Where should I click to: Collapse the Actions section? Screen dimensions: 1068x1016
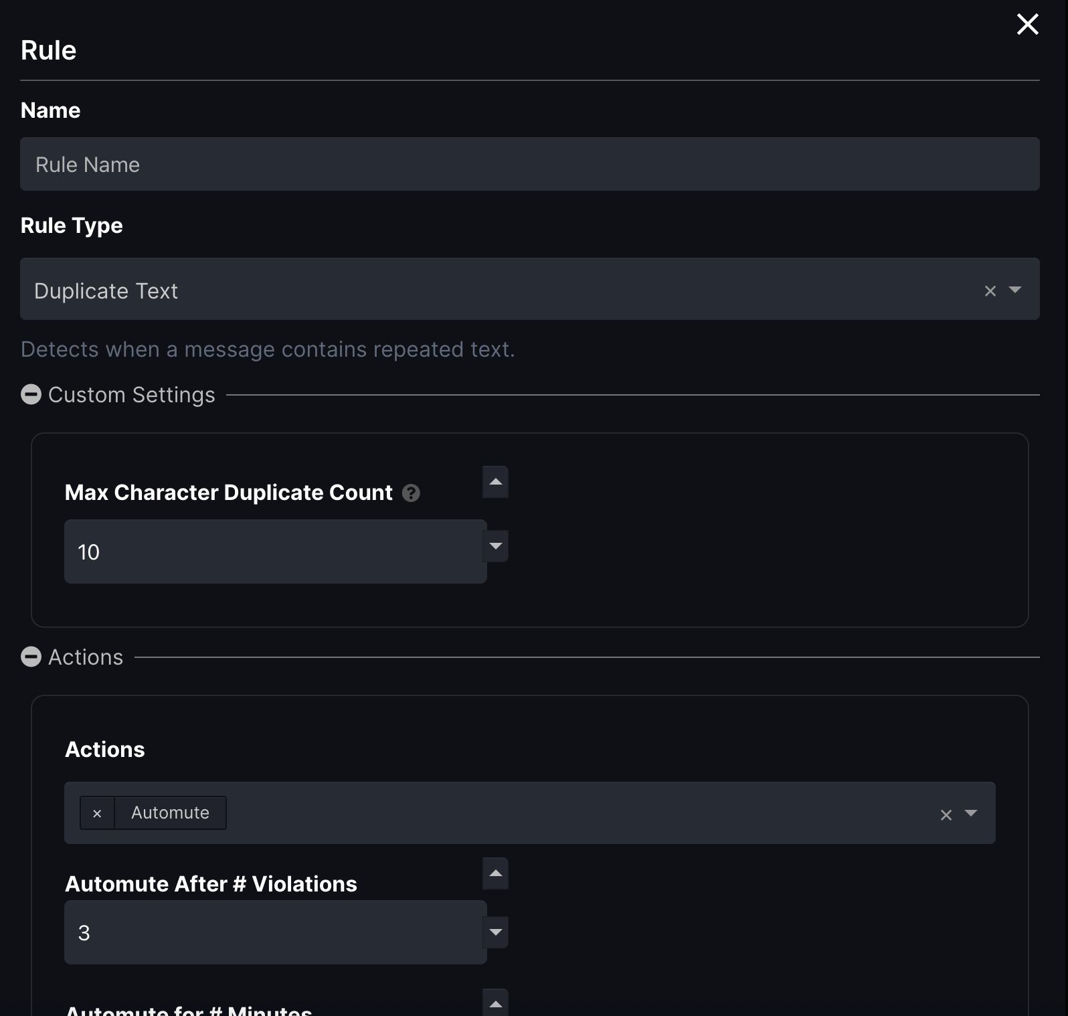pos(31,657)
